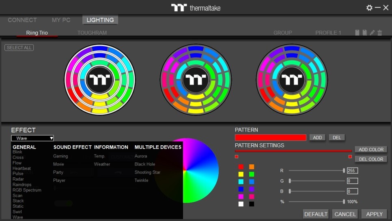The image size is (392, 221).
Task: Click the new profile icon beside PROFILE 1
Action: click(x=357, y=32)
